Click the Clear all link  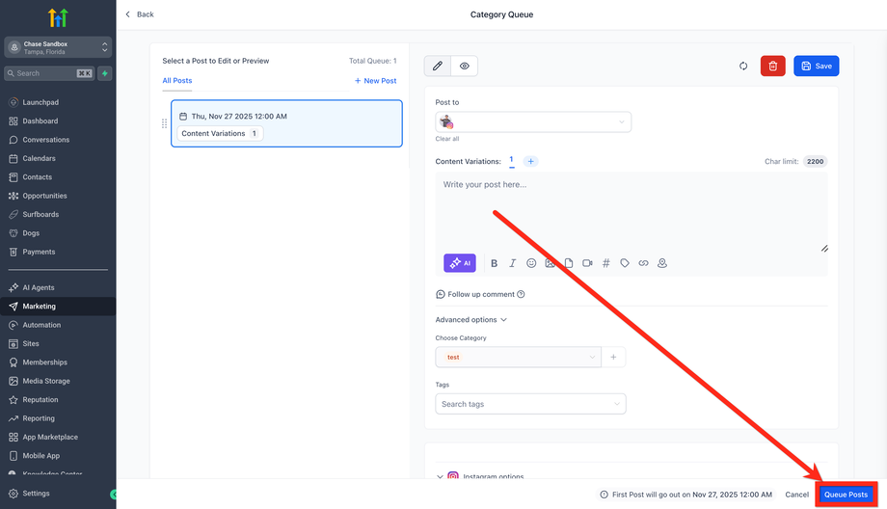click(447, 139)
